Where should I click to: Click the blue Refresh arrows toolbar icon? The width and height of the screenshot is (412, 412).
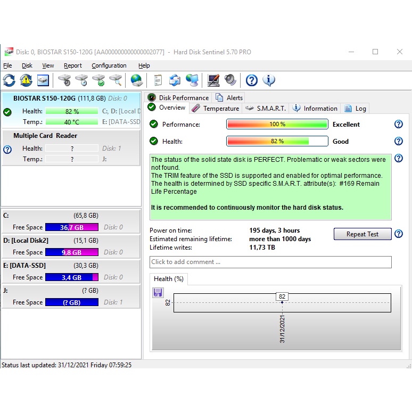pos(9,80)
